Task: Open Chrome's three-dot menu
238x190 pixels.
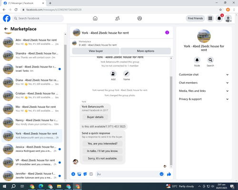Action: (234, 9)
